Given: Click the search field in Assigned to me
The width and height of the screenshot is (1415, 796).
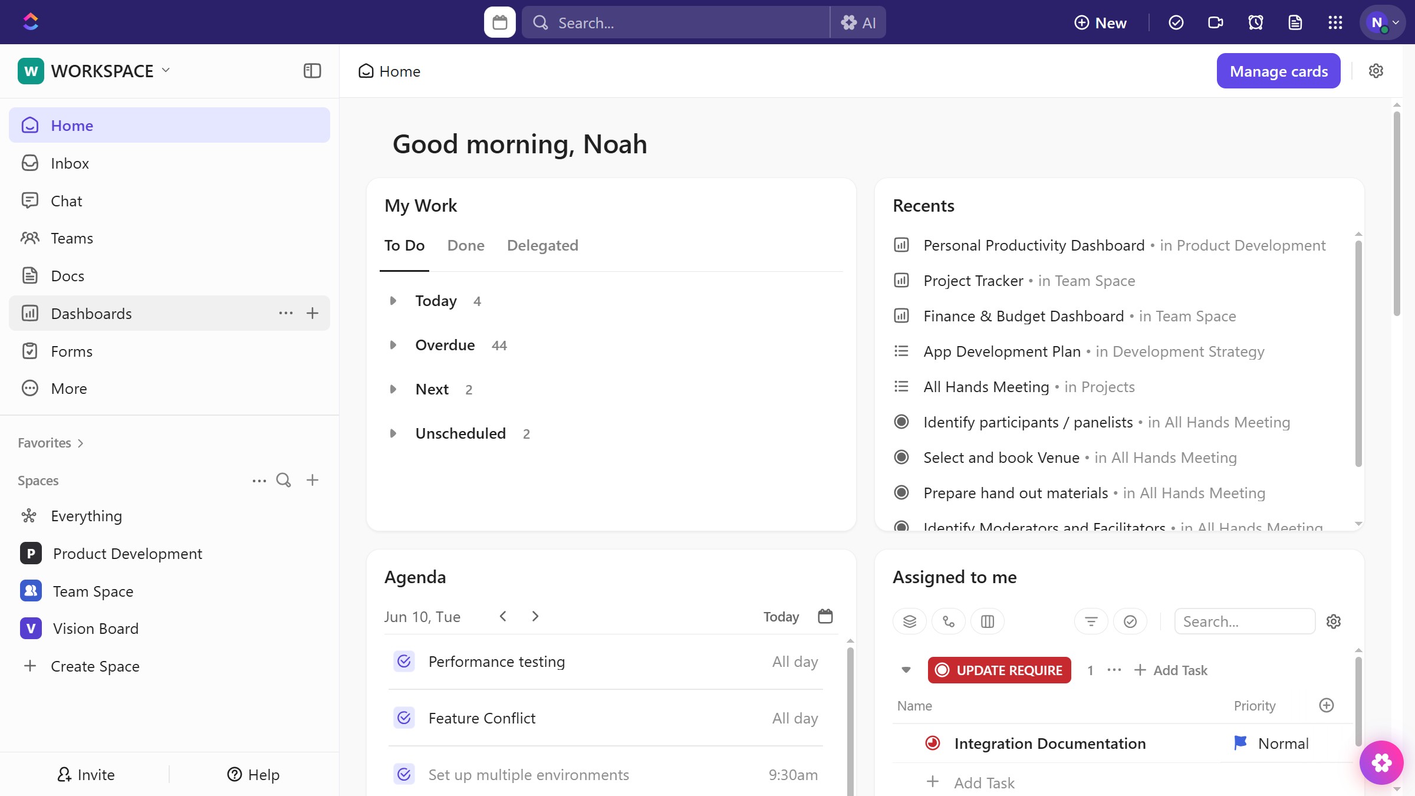Looking at the screenshot, I should [x=1244, y=621].
